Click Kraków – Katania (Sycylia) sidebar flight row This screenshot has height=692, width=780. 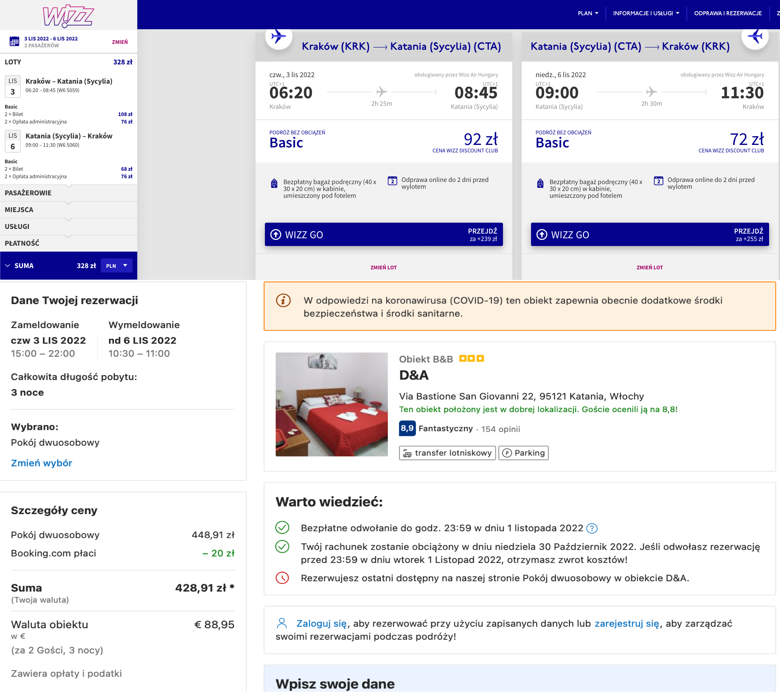pos(69,86)
